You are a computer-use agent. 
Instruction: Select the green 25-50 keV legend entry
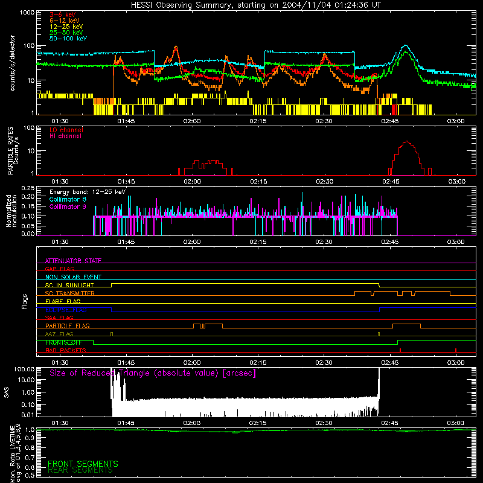click(x=66, y=33)
